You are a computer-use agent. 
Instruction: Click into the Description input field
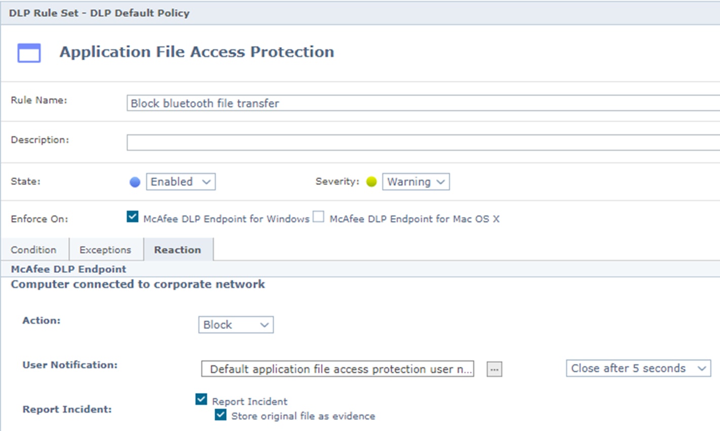coord(422,142)
